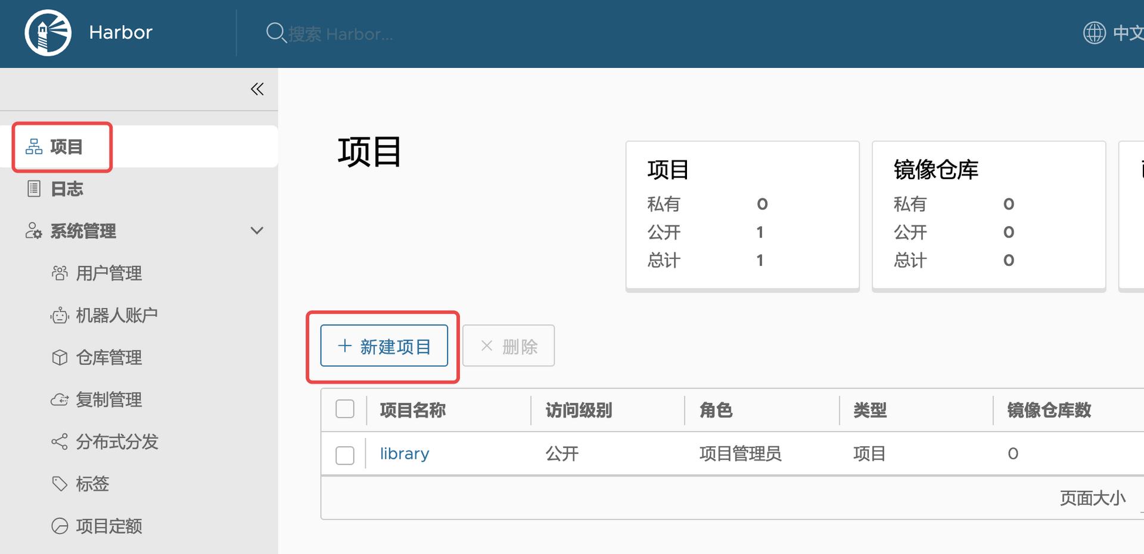Click the registries cube icon
This screenshot has height=554, width=1144.
(x=60, y=358)
